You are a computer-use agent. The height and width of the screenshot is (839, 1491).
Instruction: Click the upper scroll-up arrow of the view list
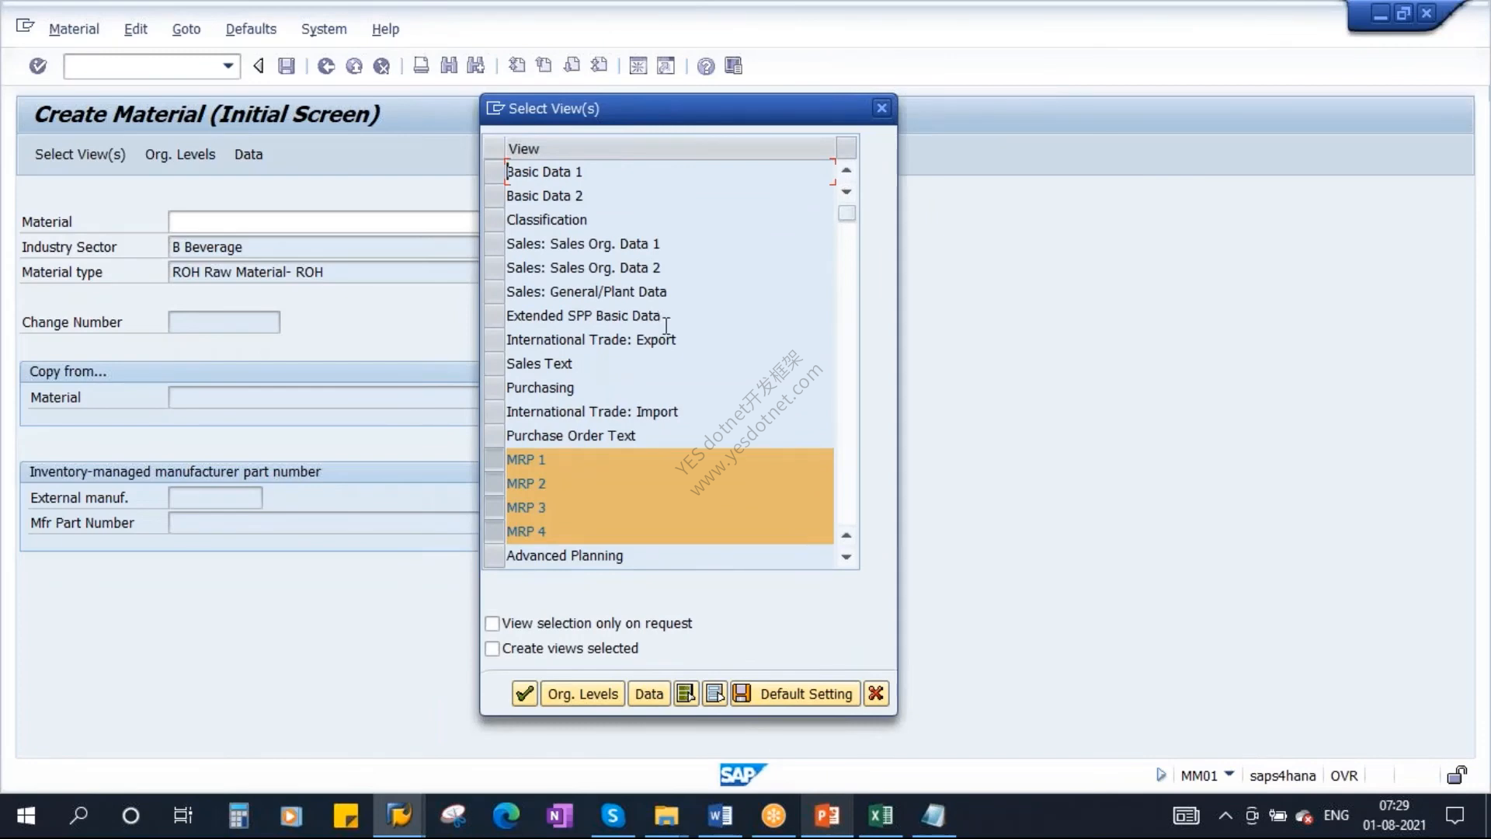coord(846,169)
